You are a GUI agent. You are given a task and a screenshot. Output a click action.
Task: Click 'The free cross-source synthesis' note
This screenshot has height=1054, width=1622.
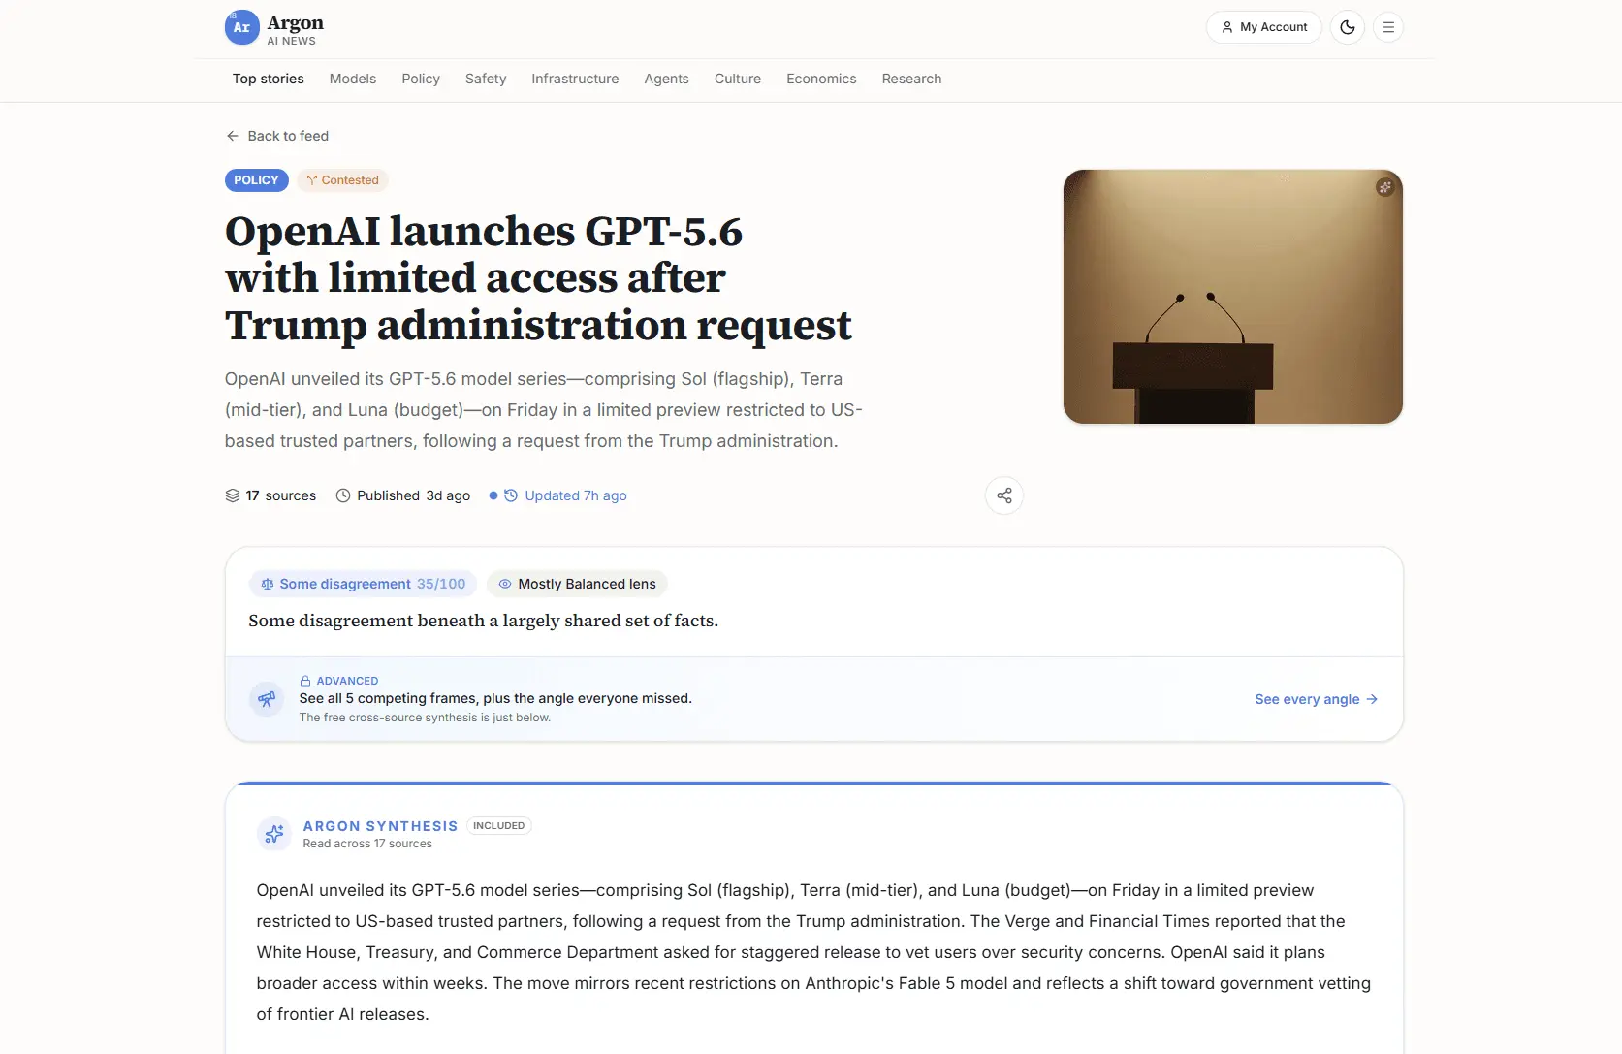coord(425,718)
